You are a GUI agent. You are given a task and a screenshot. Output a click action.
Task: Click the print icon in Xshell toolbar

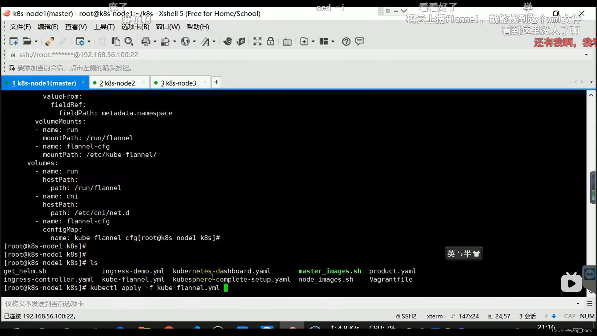tap(145, 41)
